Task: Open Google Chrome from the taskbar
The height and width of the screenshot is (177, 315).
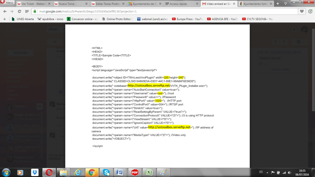Action: (92, 173)
